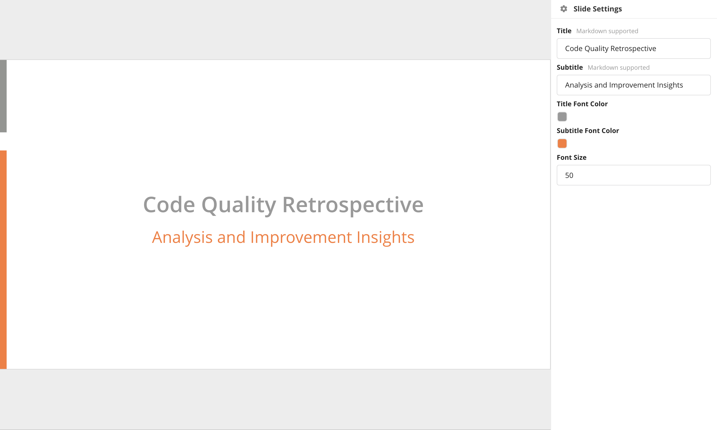Viewport: 717px width, 430px height.
Task: Focus the Title text input field
Action: tap(634, 49)
